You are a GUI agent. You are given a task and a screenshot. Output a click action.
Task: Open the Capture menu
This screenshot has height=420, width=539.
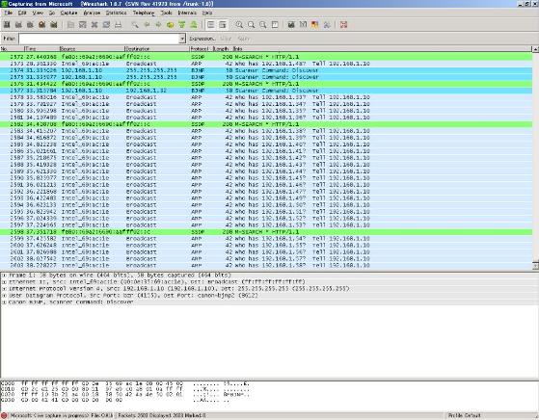coord(68,13)
